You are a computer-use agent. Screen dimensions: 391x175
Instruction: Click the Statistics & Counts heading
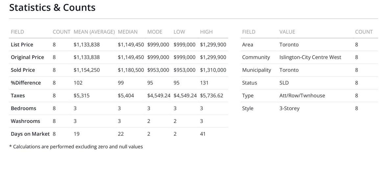pos(52,8)
